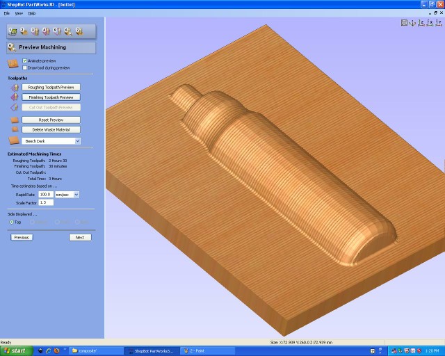Click the Size dimensions status bar text

(301, 342)
